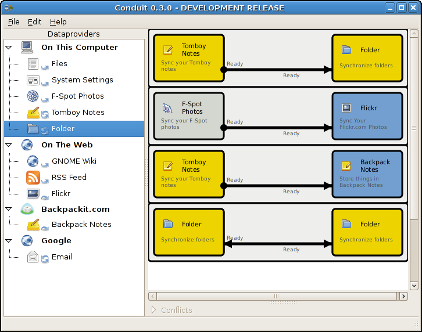Click the GNOME Wiki globe icon
The image size is (422, 332).
coord(33,161)
